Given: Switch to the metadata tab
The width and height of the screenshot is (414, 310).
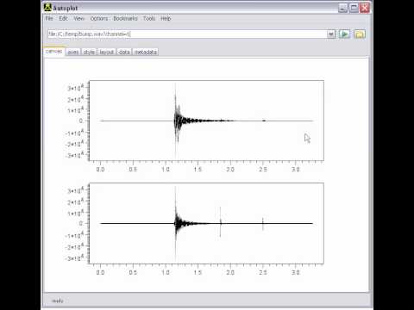Looking at the screenshot, I should coord(146,52).
